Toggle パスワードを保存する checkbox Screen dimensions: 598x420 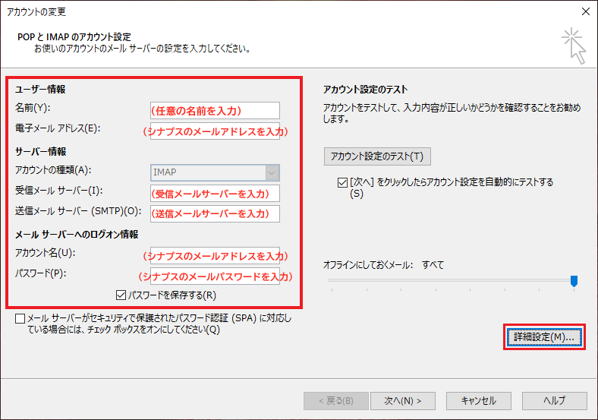[x=121, y=295]
